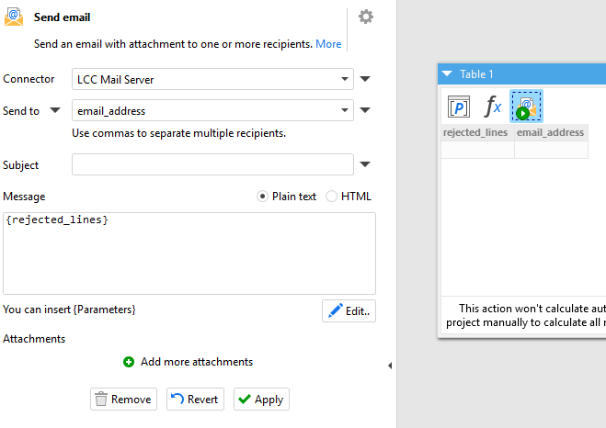Click the pencil Edit.. button
Viewport: 606px width, 428px height.
click(349, 311)
